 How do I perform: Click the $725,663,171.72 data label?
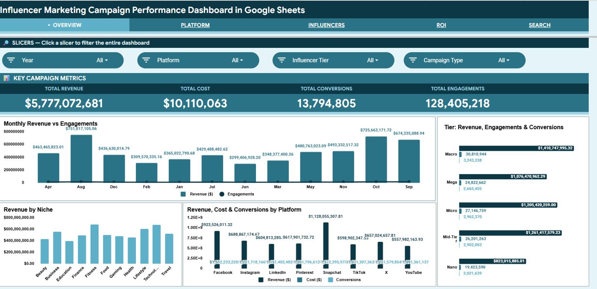(x=376, y=130)
